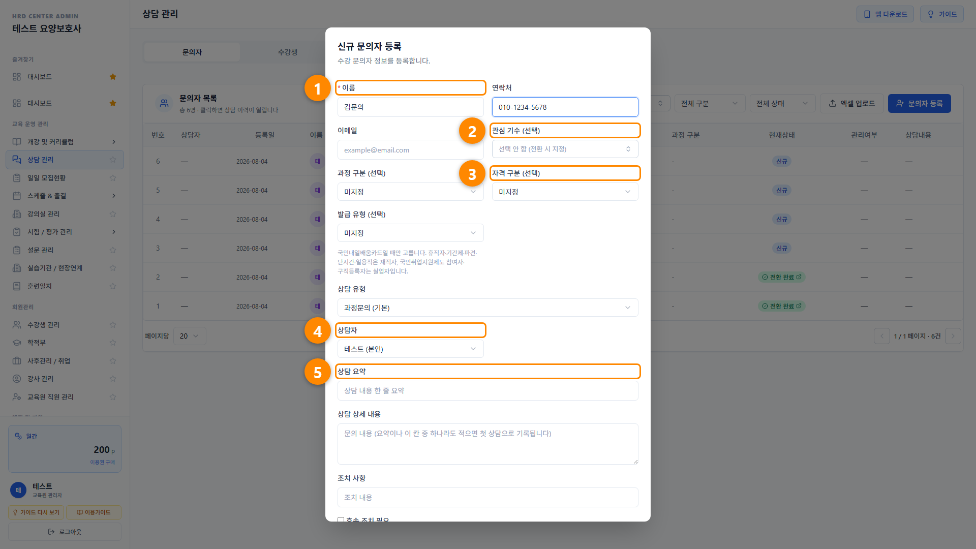Click the 교육원 직원 관리 icon
The width and height of the screenshot is (976, 549).
pos(17,397)
